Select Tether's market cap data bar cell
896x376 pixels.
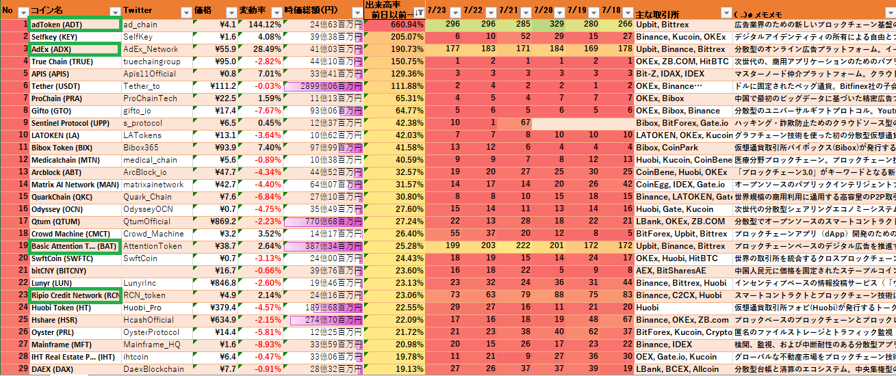tap(322, 86)
